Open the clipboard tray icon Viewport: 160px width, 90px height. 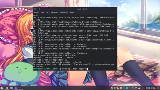[x=136, y=88]
